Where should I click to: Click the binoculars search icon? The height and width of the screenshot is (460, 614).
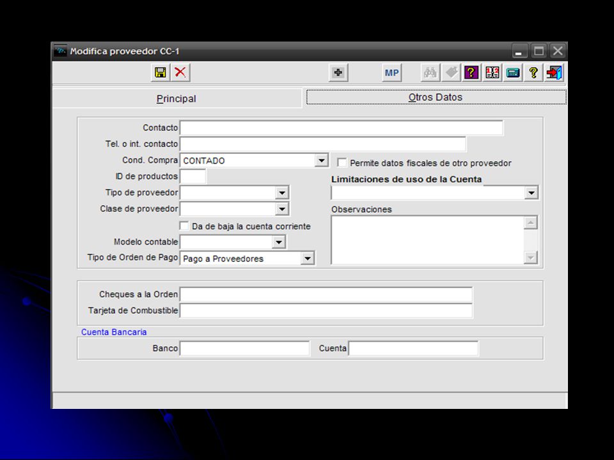pyautogui.click(x=430, y=73)
